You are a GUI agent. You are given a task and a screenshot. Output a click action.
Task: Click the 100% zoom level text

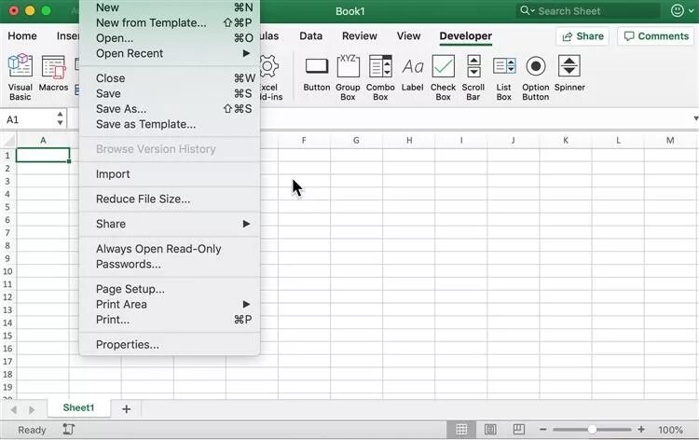pos(670,430)
